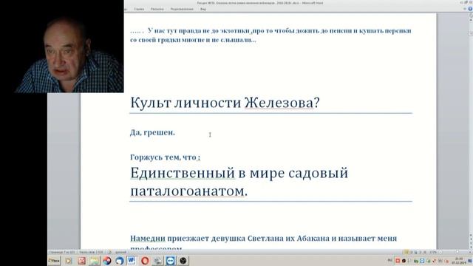The height and width of the screenshot is (266, 473).
Task: Click the red recording icon in system tray
Action: [x=398, y=261]
